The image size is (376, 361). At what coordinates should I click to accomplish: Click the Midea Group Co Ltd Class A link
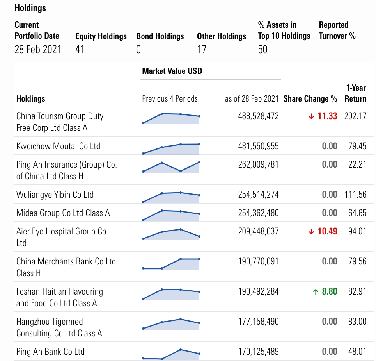click(x=63, y=213)
